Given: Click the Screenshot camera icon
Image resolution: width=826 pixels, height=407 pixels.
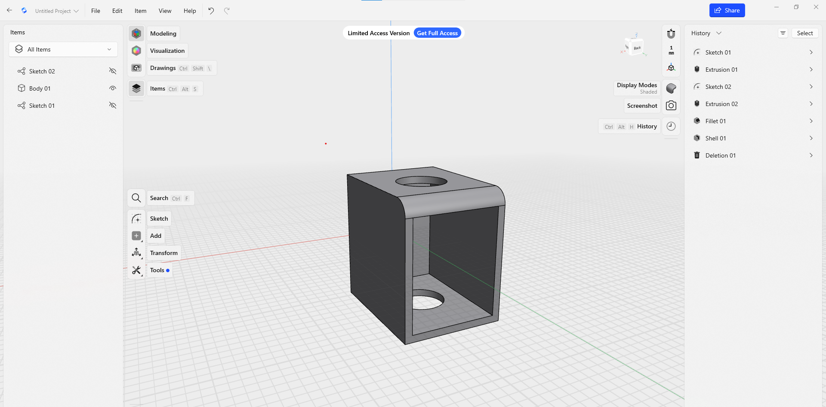Looking at the screenshot, I should pos(671,106).
